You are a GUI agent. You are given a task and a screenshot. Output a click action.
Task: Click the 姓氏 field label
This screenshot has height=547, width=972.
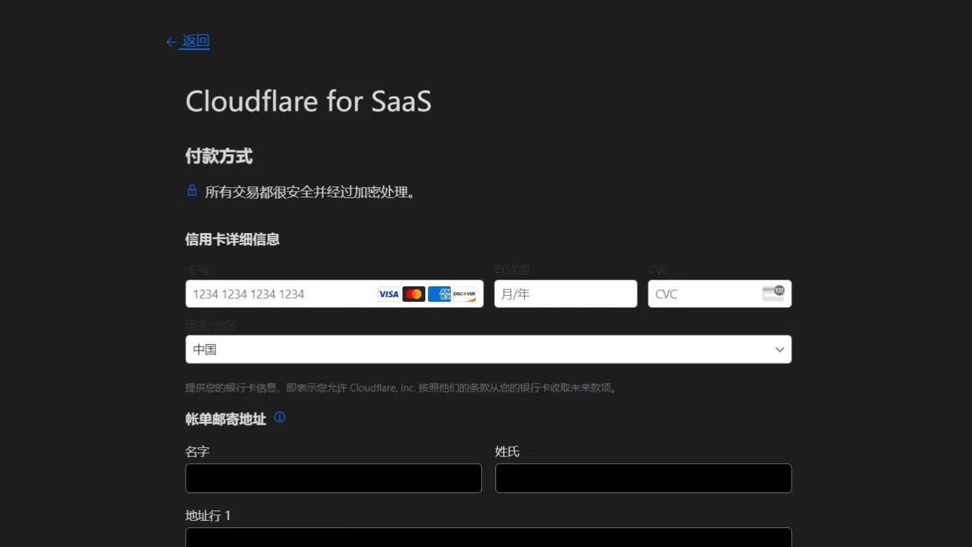pos(508,451)
